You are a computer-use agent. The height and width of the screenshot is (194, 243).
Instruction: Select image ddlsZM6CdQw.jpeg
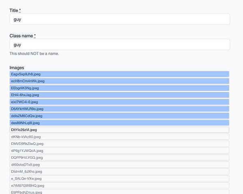(x=119, y=116)
